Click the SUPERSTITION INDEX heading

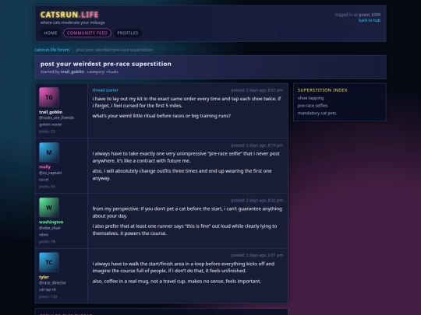[x=322, y=90]
